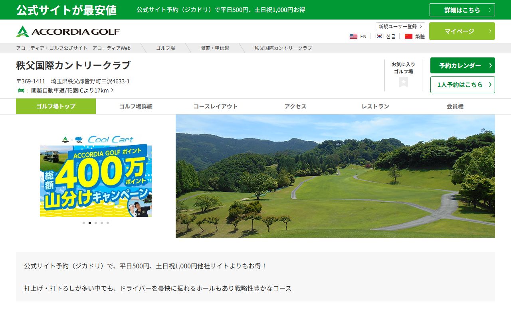Image resolution: width=511 pixels, height=319 pixels.
Task: Click the 秩父国際カントリークラブ breadcrumb
Action: tap(283, 48)
